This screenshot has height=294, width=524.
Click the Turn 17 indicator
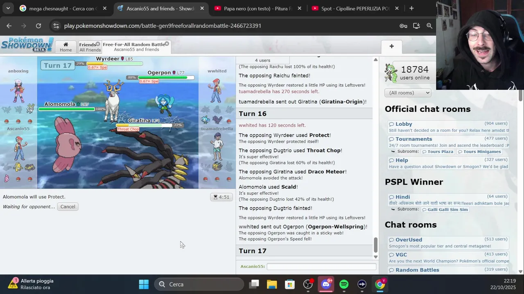57,65
